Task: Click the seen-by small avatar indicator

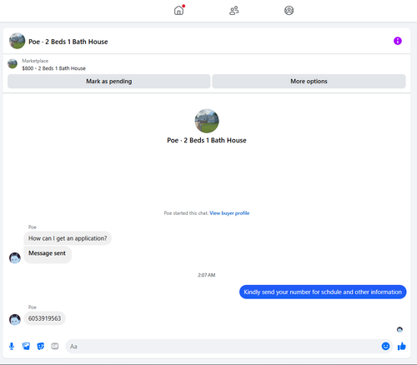Action: coord(399,330)
